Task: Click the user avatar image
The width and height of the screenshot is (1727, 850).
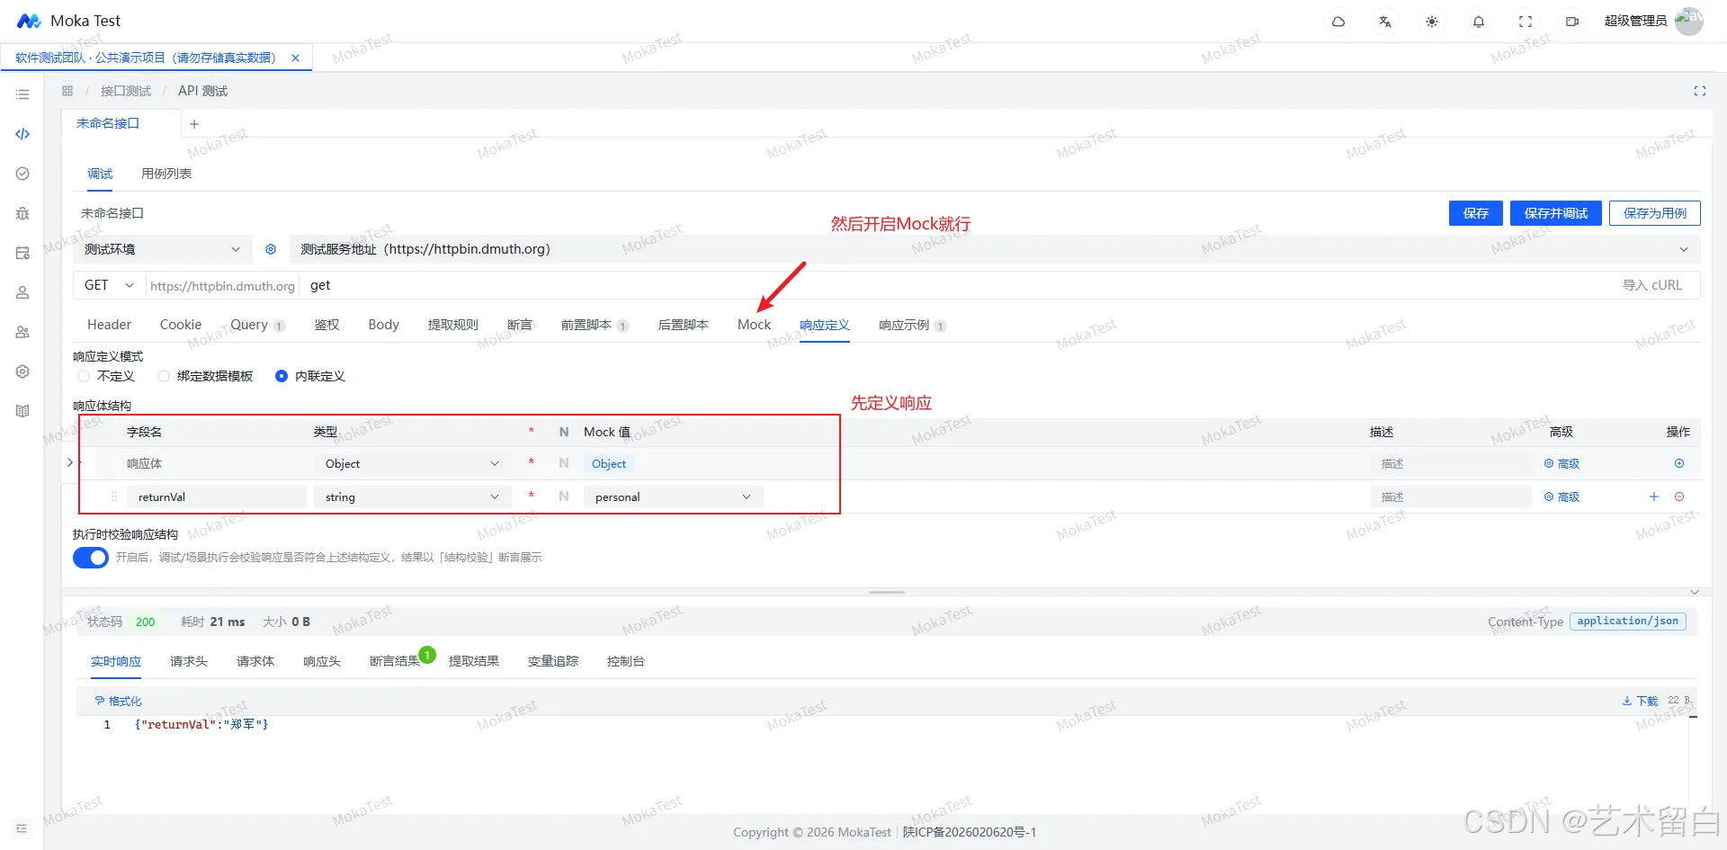Action: [1688, 21]
